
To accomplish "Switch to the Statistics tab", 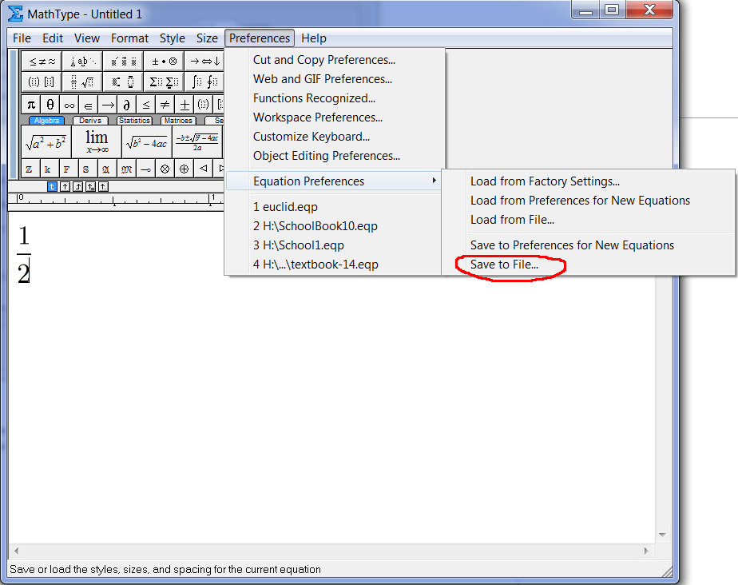I will (134, 120).
